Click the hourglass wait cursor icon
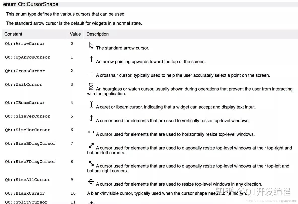 click(x=91, y=87)
